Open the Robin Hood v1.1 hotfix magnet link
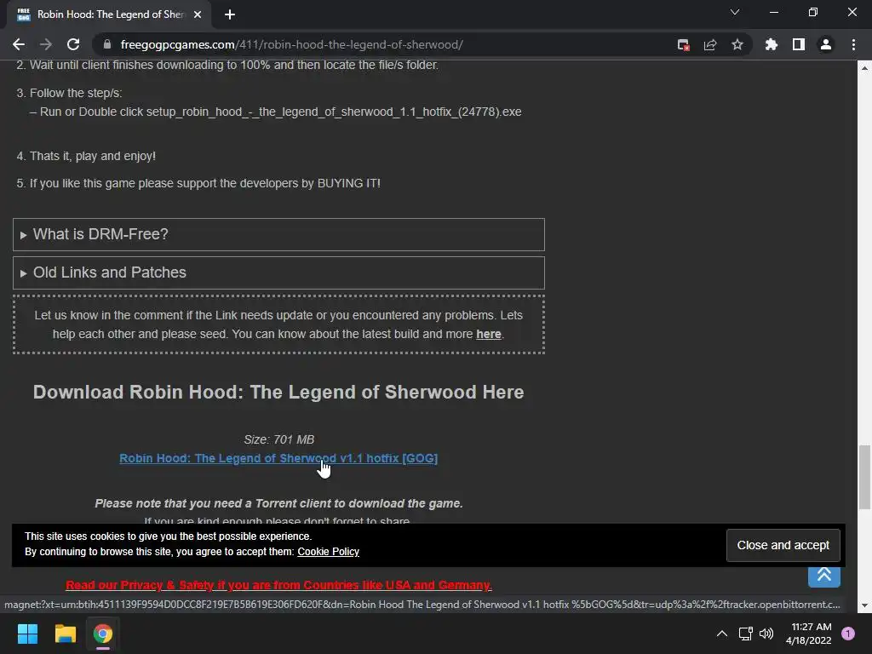The image size is (872, 654). click(x=278, y=458)
